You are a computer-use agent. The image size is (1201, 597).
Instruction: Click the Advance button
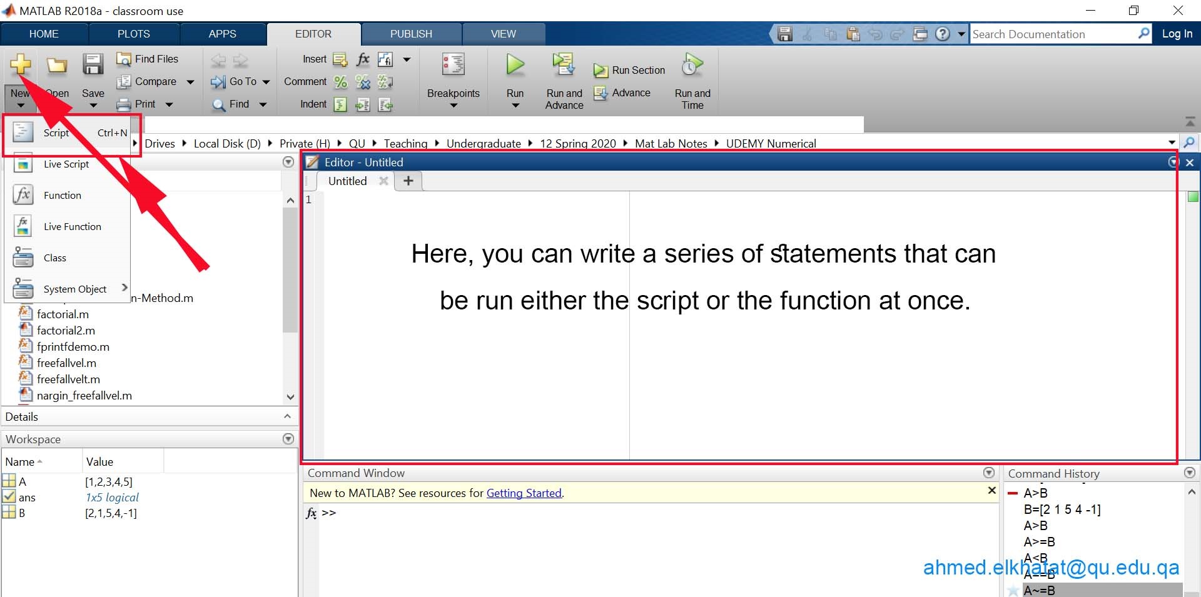click(x=623, y=93)
